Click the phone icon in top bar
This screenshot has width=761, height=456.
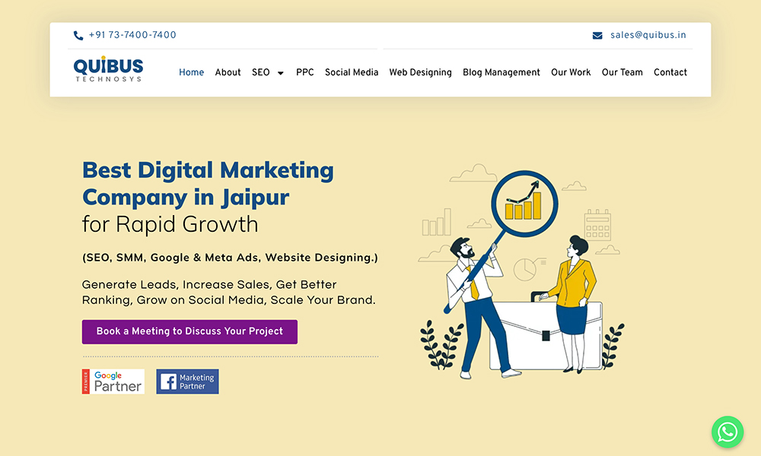click(78, 36)
